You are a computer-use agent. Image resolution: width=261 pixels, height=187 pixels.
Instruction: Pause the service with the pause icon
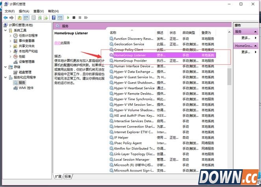click(80, 17)
